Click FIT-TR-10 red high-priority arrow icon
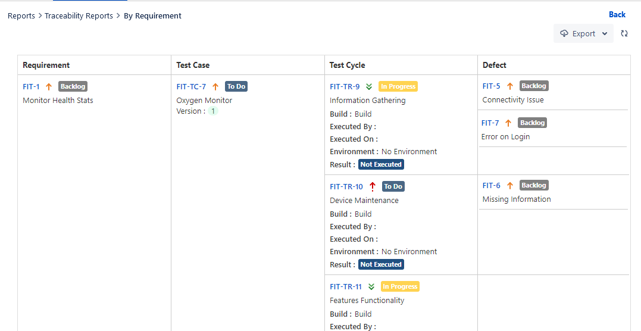Image resolution: width=641 pixels, height=331 pixels. pyautogui.click(x=373, y=186)
